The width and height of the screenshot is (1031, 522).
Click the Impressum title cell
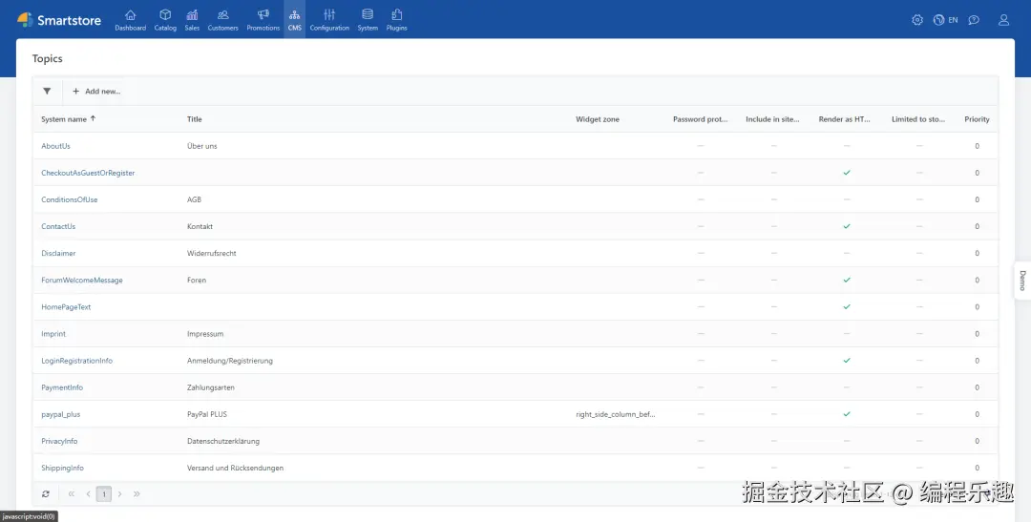(x=205, y=334)
